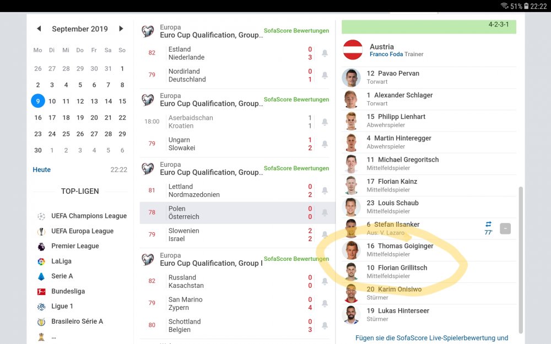Open UEFA Champions League from top leagues

tap(89, 216)
